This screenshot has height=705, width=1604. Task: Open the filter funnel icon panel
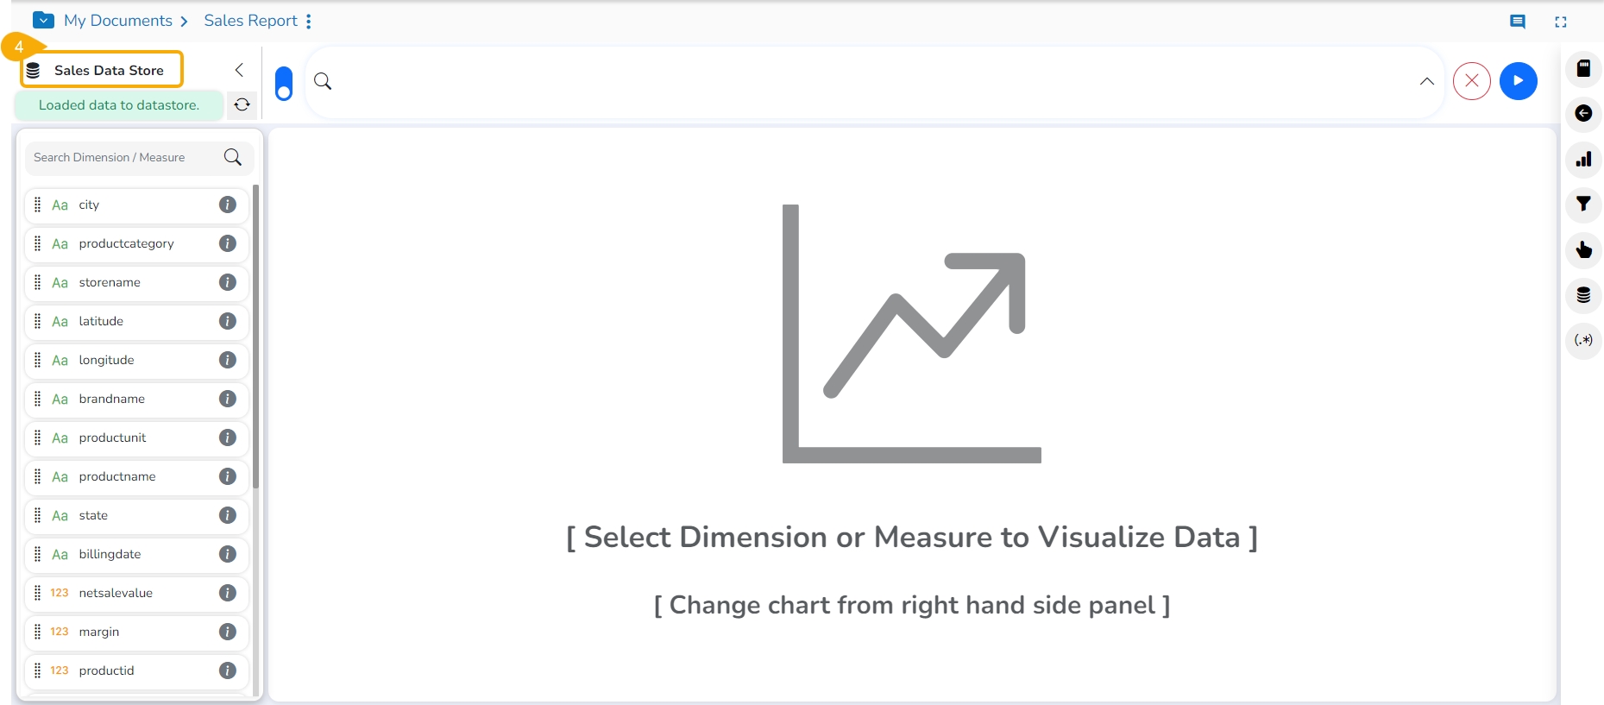pyautogui.click(x=1583, y=205)
